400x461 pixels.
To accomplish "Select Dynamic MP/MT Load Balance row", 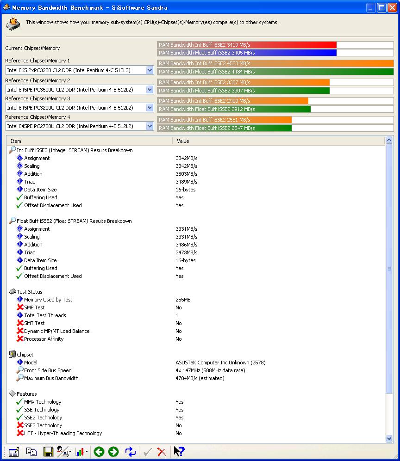I will 196,331.
